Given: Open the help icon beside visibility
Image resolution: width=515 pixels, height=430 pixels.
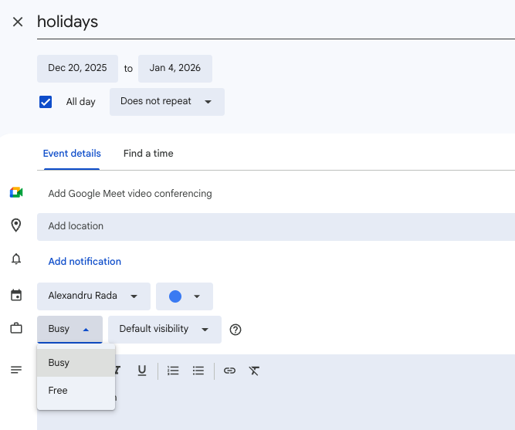Looking at the screenshot, I should [x=236, y=330].
